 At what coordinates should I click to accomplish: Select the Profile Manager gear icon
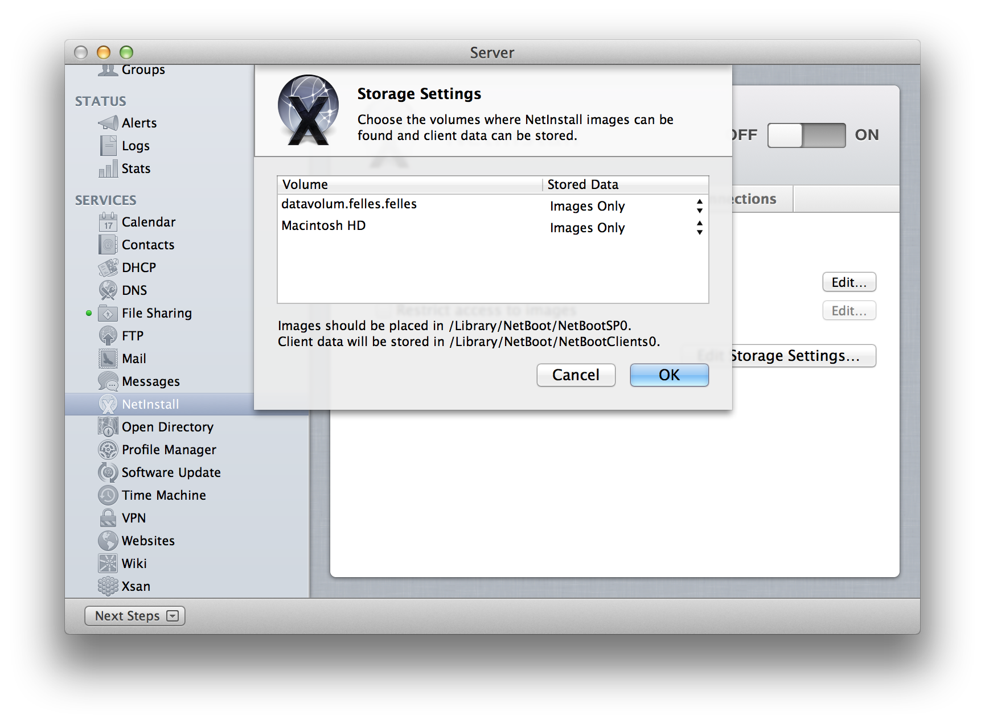pos(108,450)
